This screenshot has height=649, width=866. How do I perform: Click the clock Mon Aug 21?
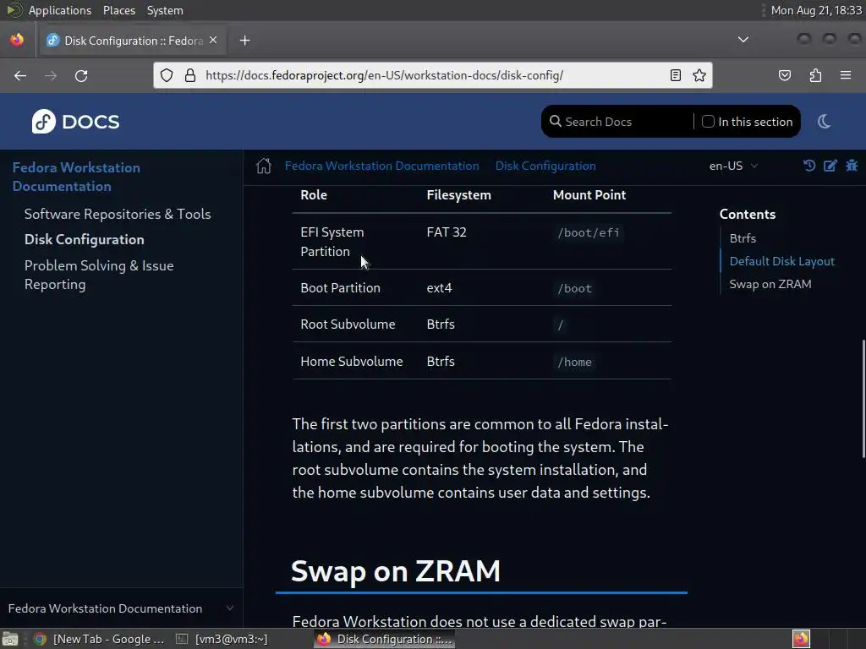tap(816, 10)
